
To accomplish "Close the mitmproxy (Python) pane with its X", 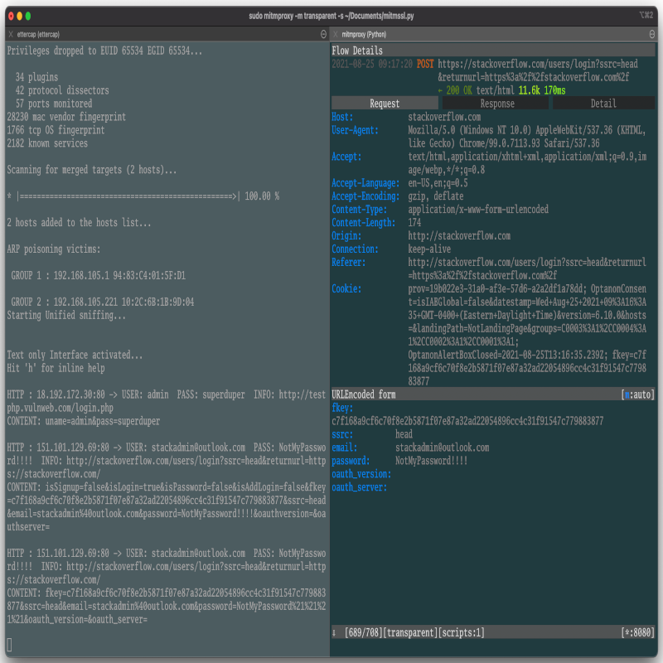I will click(x=336, y=34).
